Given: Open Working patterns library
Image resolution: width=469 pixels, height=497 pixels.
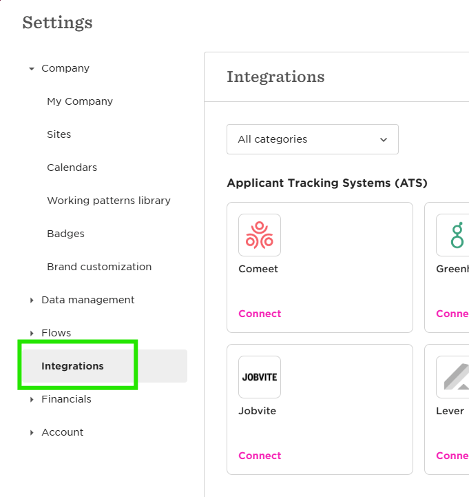Looking at the screenshot, I should [x=109, y=201].
